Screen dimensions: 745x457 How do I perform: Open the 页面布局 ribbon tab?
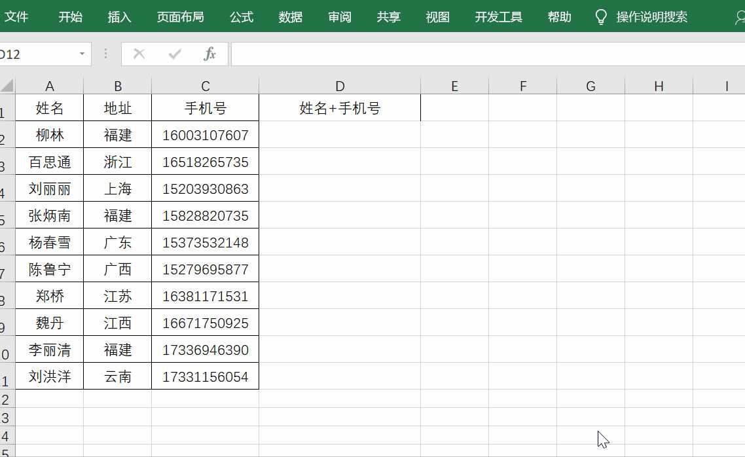[180, 17]
